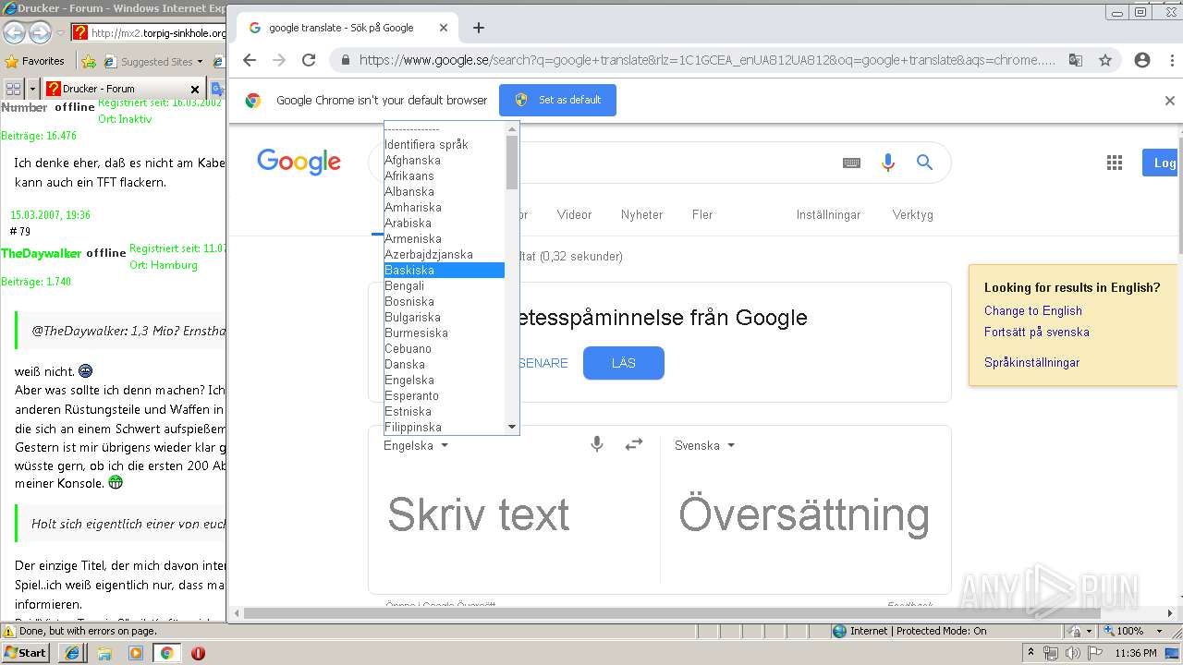Click the SENARE link
This screenshot has width=1183, height=665.
543,363
